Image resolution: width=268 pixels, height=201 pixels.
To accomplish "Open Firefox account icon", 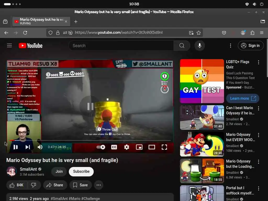I will point(243,33).
